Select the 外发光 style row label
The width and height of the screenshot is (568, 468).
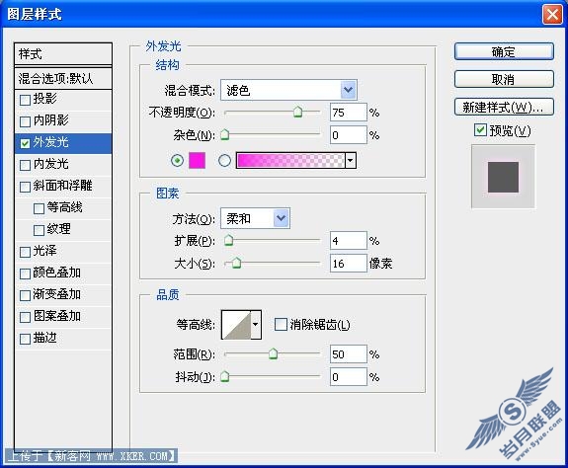pos(50,142)
